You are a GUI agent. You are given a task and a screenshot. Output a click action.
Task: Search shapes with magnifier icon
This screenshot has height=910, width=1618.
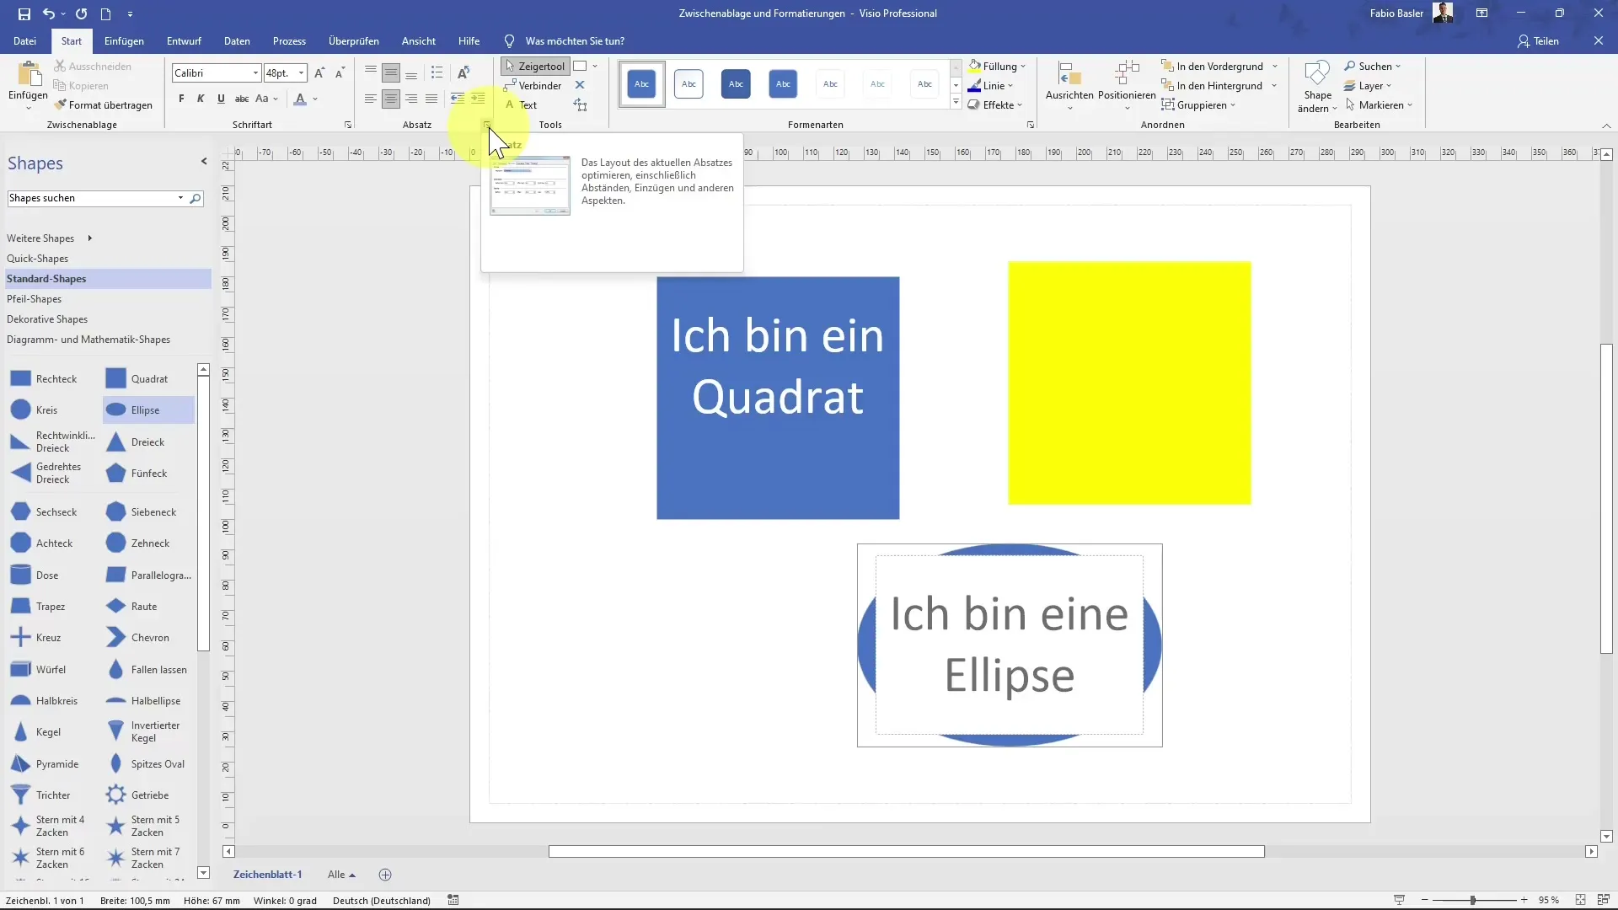coord(195,199)
